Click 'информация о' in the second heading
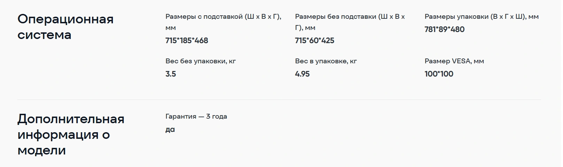The height and width of the screenshot is (167, 563). [x=64, y=135]
